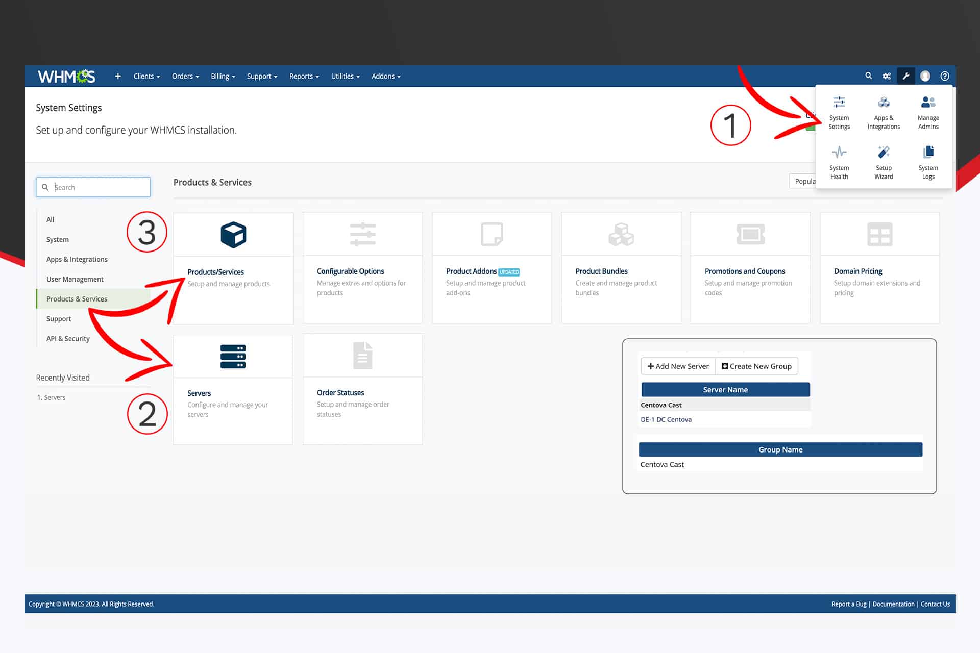Open recently visited Servers link
The width and height of the screenshot is (980, 653).
[55, 397]
